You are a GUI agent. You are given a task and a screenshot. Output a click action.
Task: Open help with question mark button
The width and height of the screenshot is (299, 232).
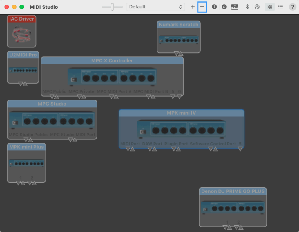tap(293, 7)
